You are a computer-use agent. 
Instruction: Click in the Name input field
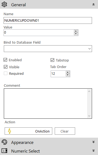tap(48, 21)
